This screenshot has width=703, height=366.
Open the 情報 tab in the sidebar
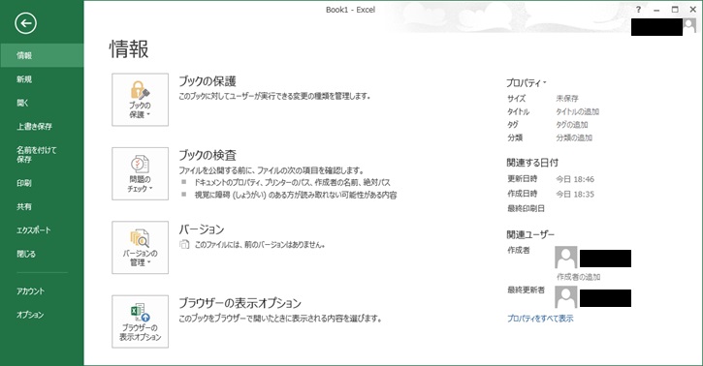click(42, 55)
